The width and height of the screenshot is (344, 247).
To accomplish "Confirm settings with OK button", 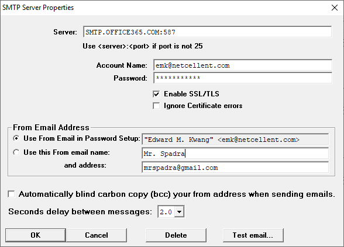I will click(36, 235).
